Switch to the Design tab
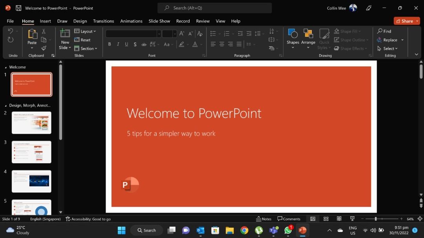Image resolution: width=424 pixels, height=238 pixels. 80,21
